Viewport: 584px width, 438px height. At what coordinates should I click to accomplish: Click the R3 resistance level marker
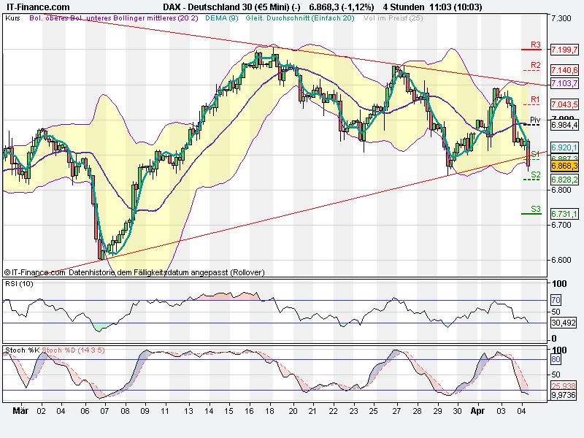[x=535, y=43]
